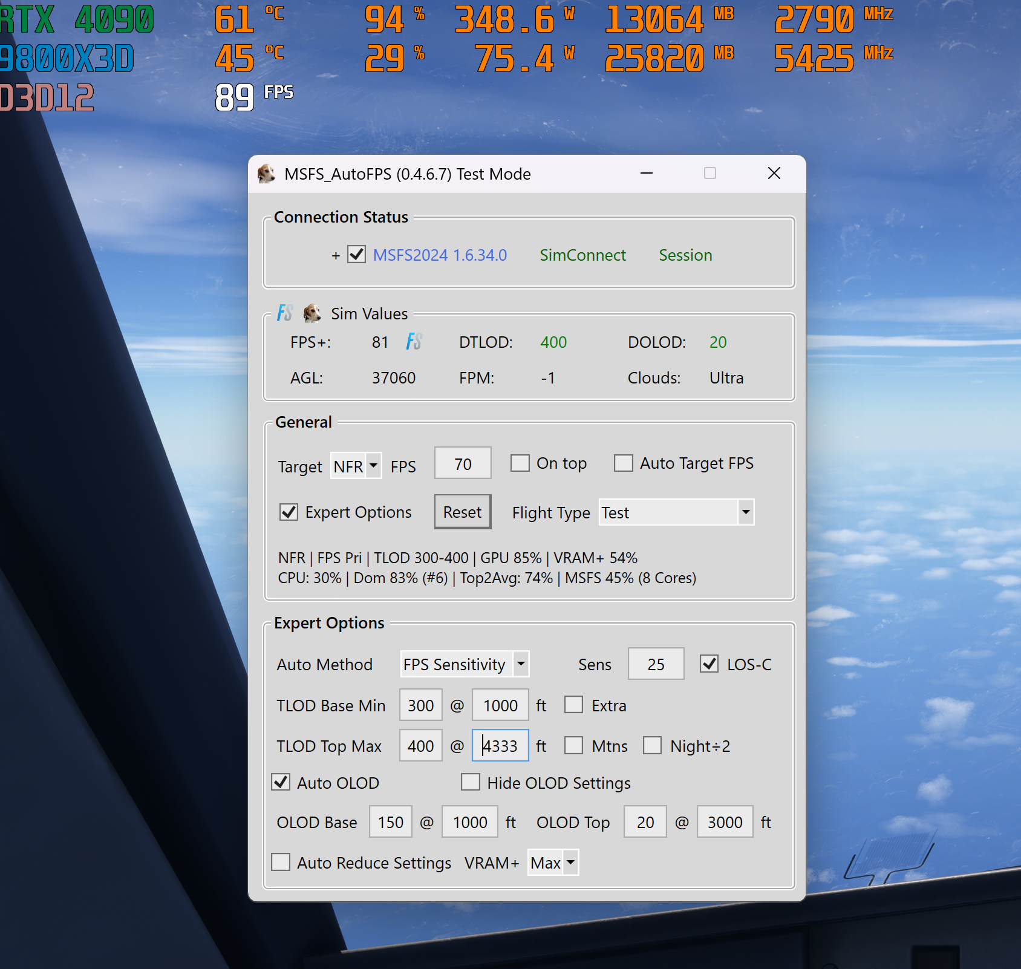This screenshot has width=1021, height=969.
Task: Click the 2790 MHz clock readout
Action: coord(835,19)
